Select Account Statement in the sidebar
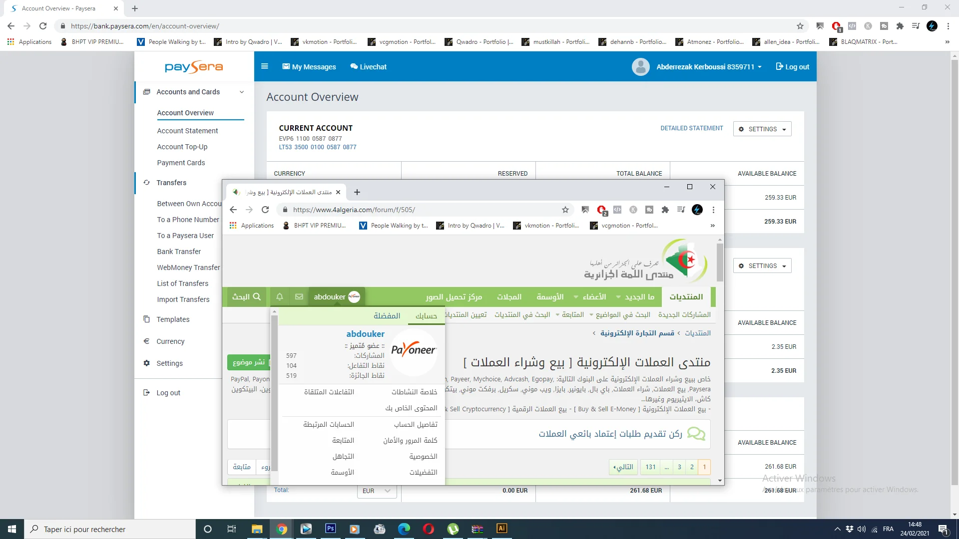Viewport: 959px width, 539px height. coord(187,131)
